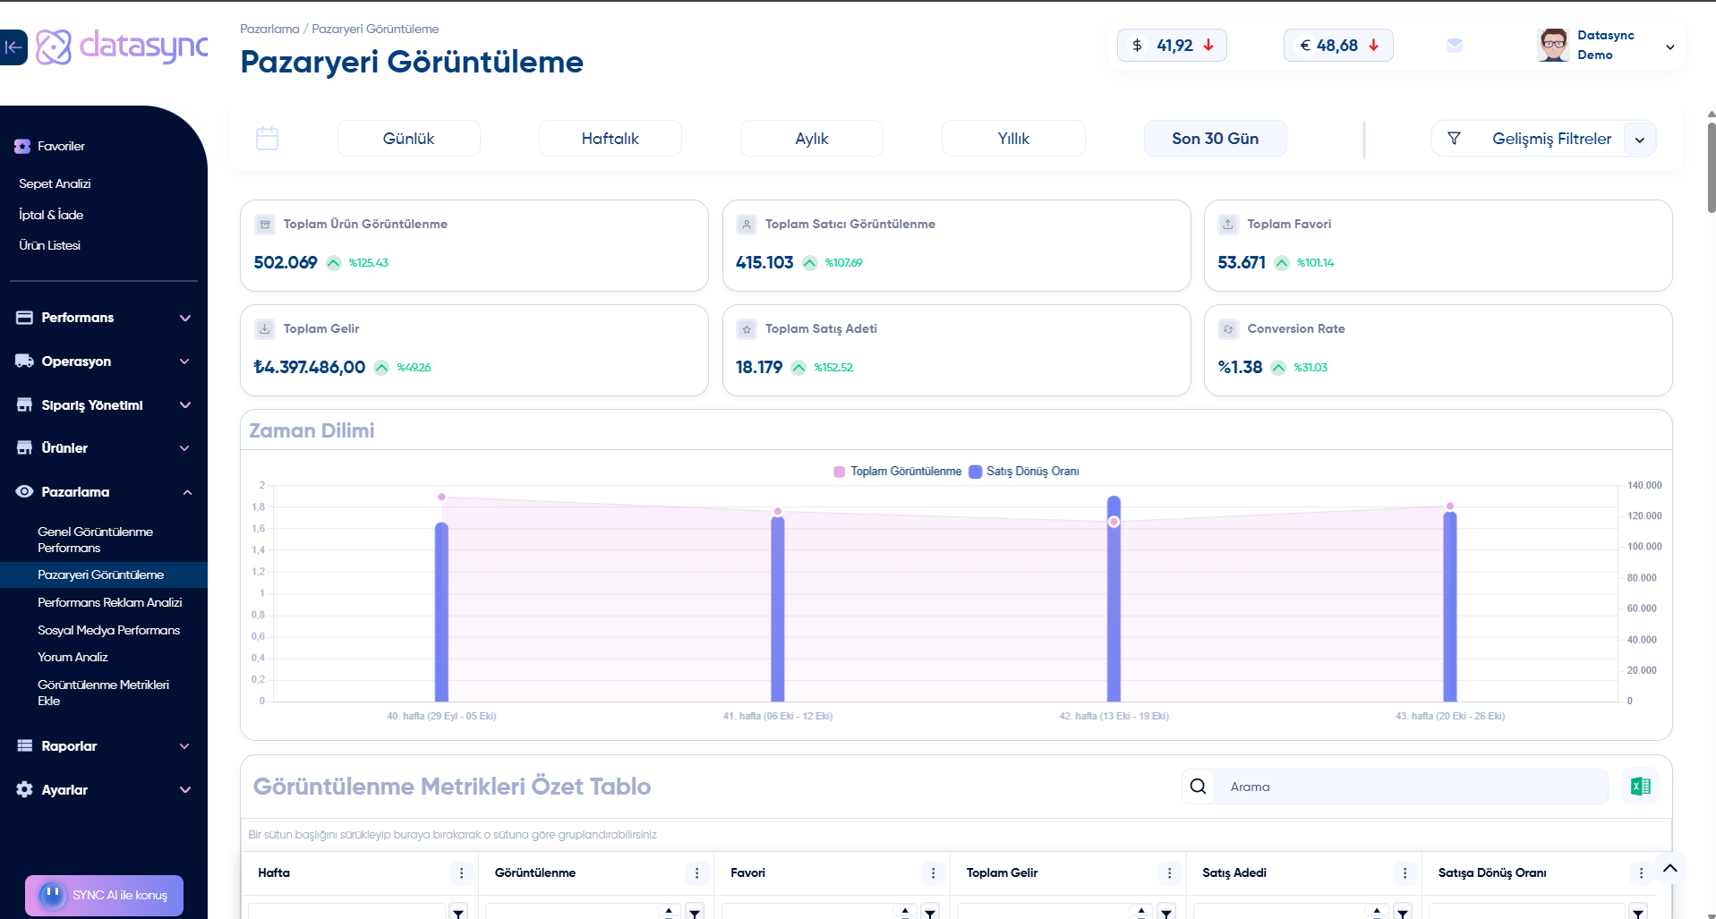Click the Favori column three-dot menu

933,873
